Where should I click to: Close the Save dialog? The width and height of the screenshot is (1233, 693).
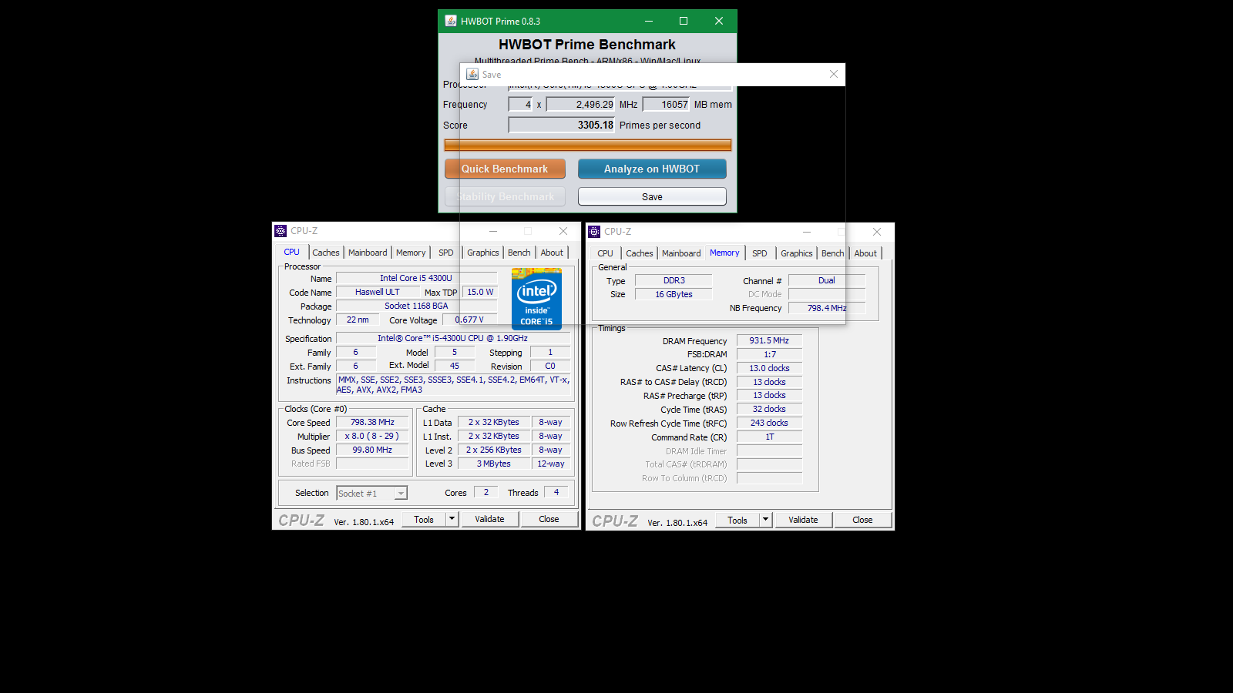[833, 74]
